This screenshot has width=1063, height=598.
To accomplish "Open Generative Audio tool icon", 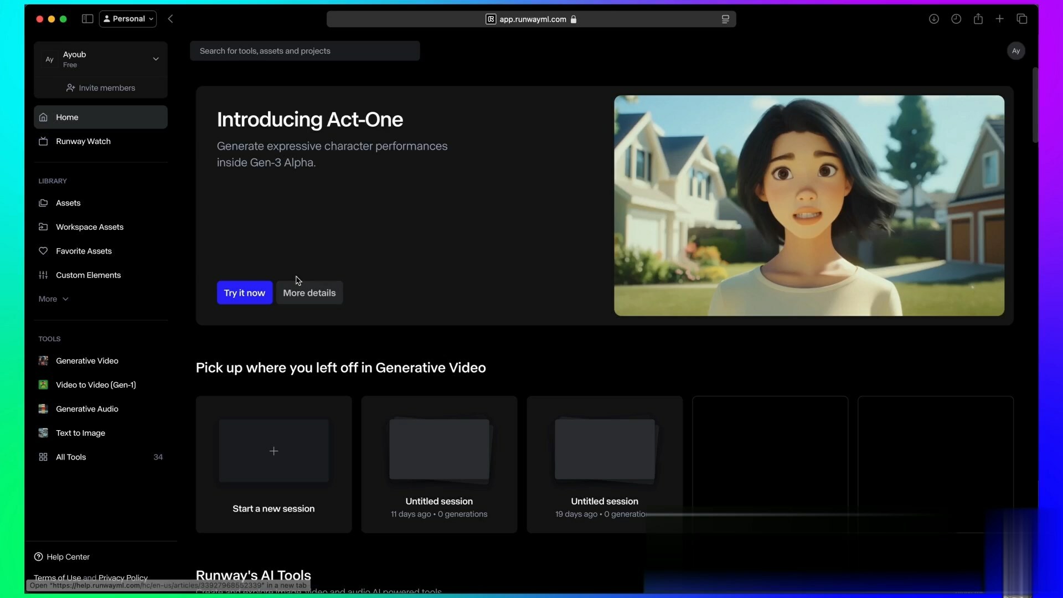I will (x=43, y=409).
